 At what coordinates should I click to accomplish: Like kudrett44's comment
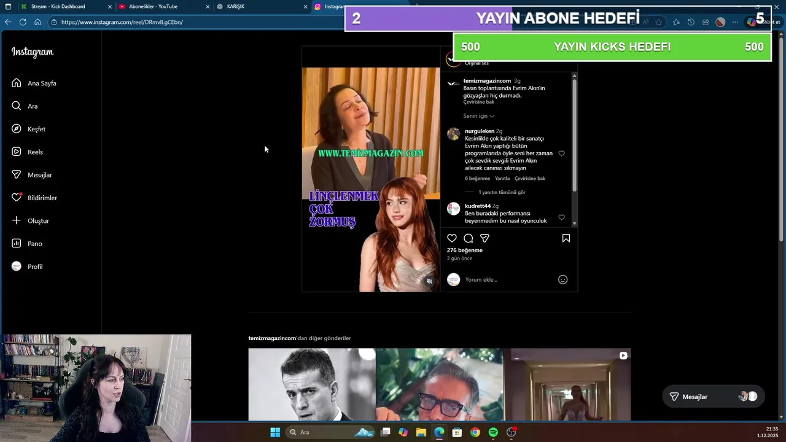point(561,217)
